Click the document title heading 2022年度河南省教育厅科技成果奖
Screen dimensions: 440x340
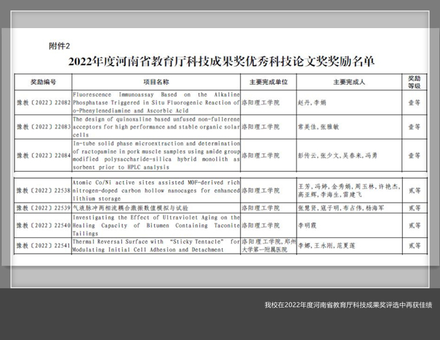click(x=224, y=61)
